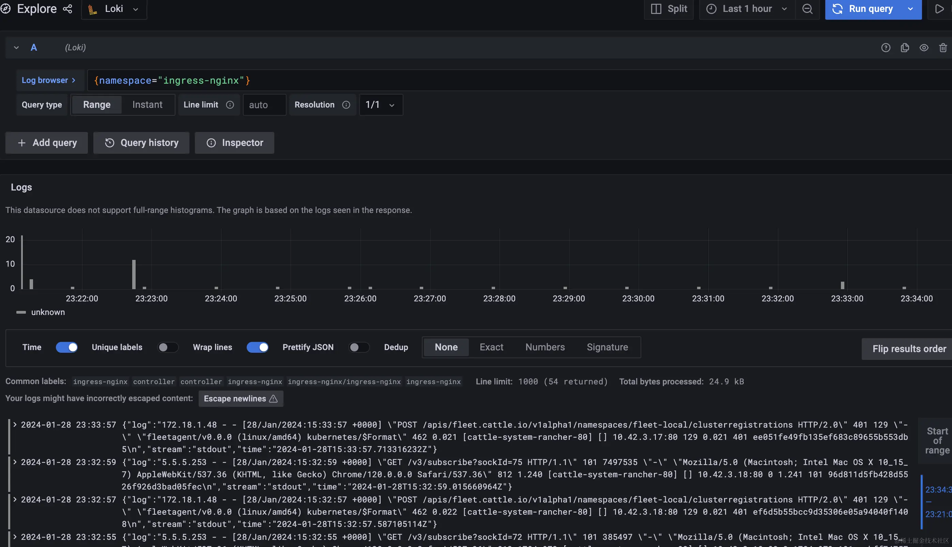Open the Last 1 hour time picker

pyautogui.click(x=747, y=9)
